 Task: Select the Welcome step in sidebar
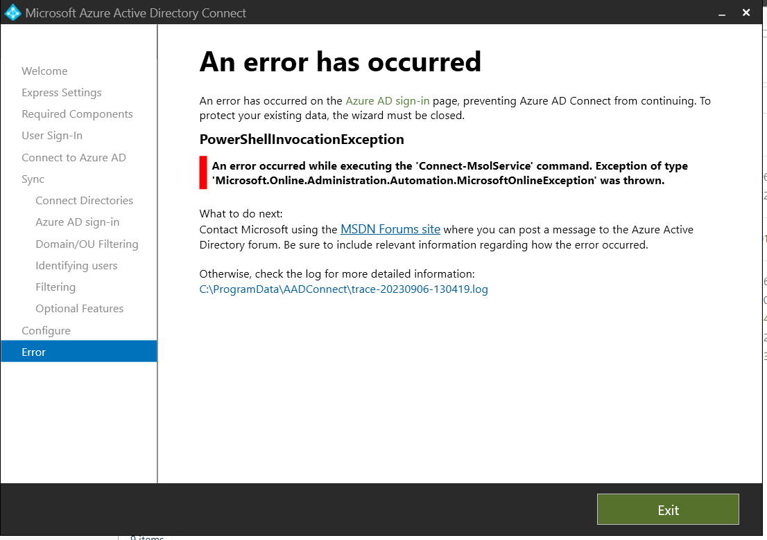click(x=44, y=71)
